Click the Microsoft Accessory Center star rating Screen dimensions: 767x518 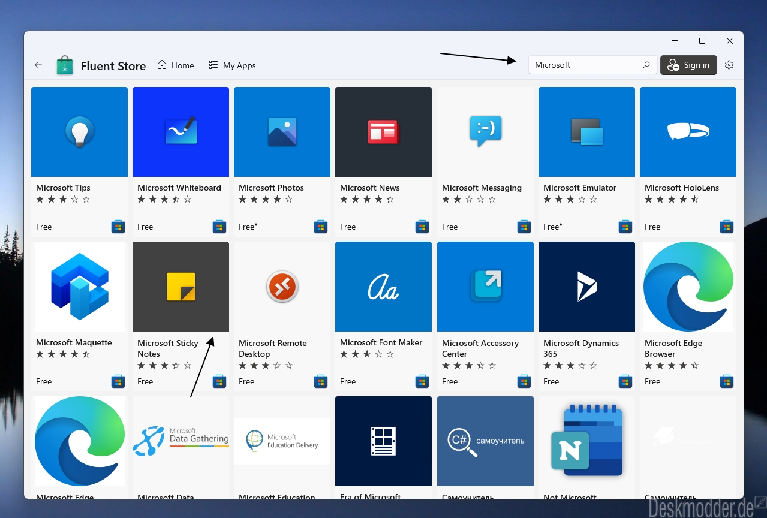469,365
